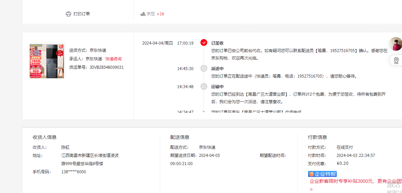Click the 京豆 bean icon

[143, 14]
